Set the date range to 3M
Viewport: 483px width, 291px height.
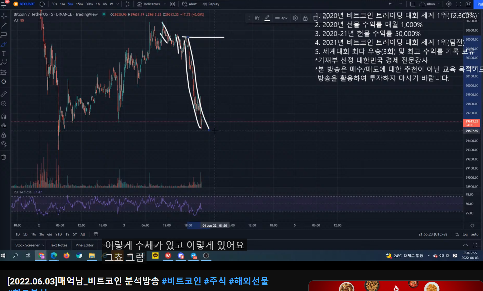pyautogui.click(x=41, y=234)
